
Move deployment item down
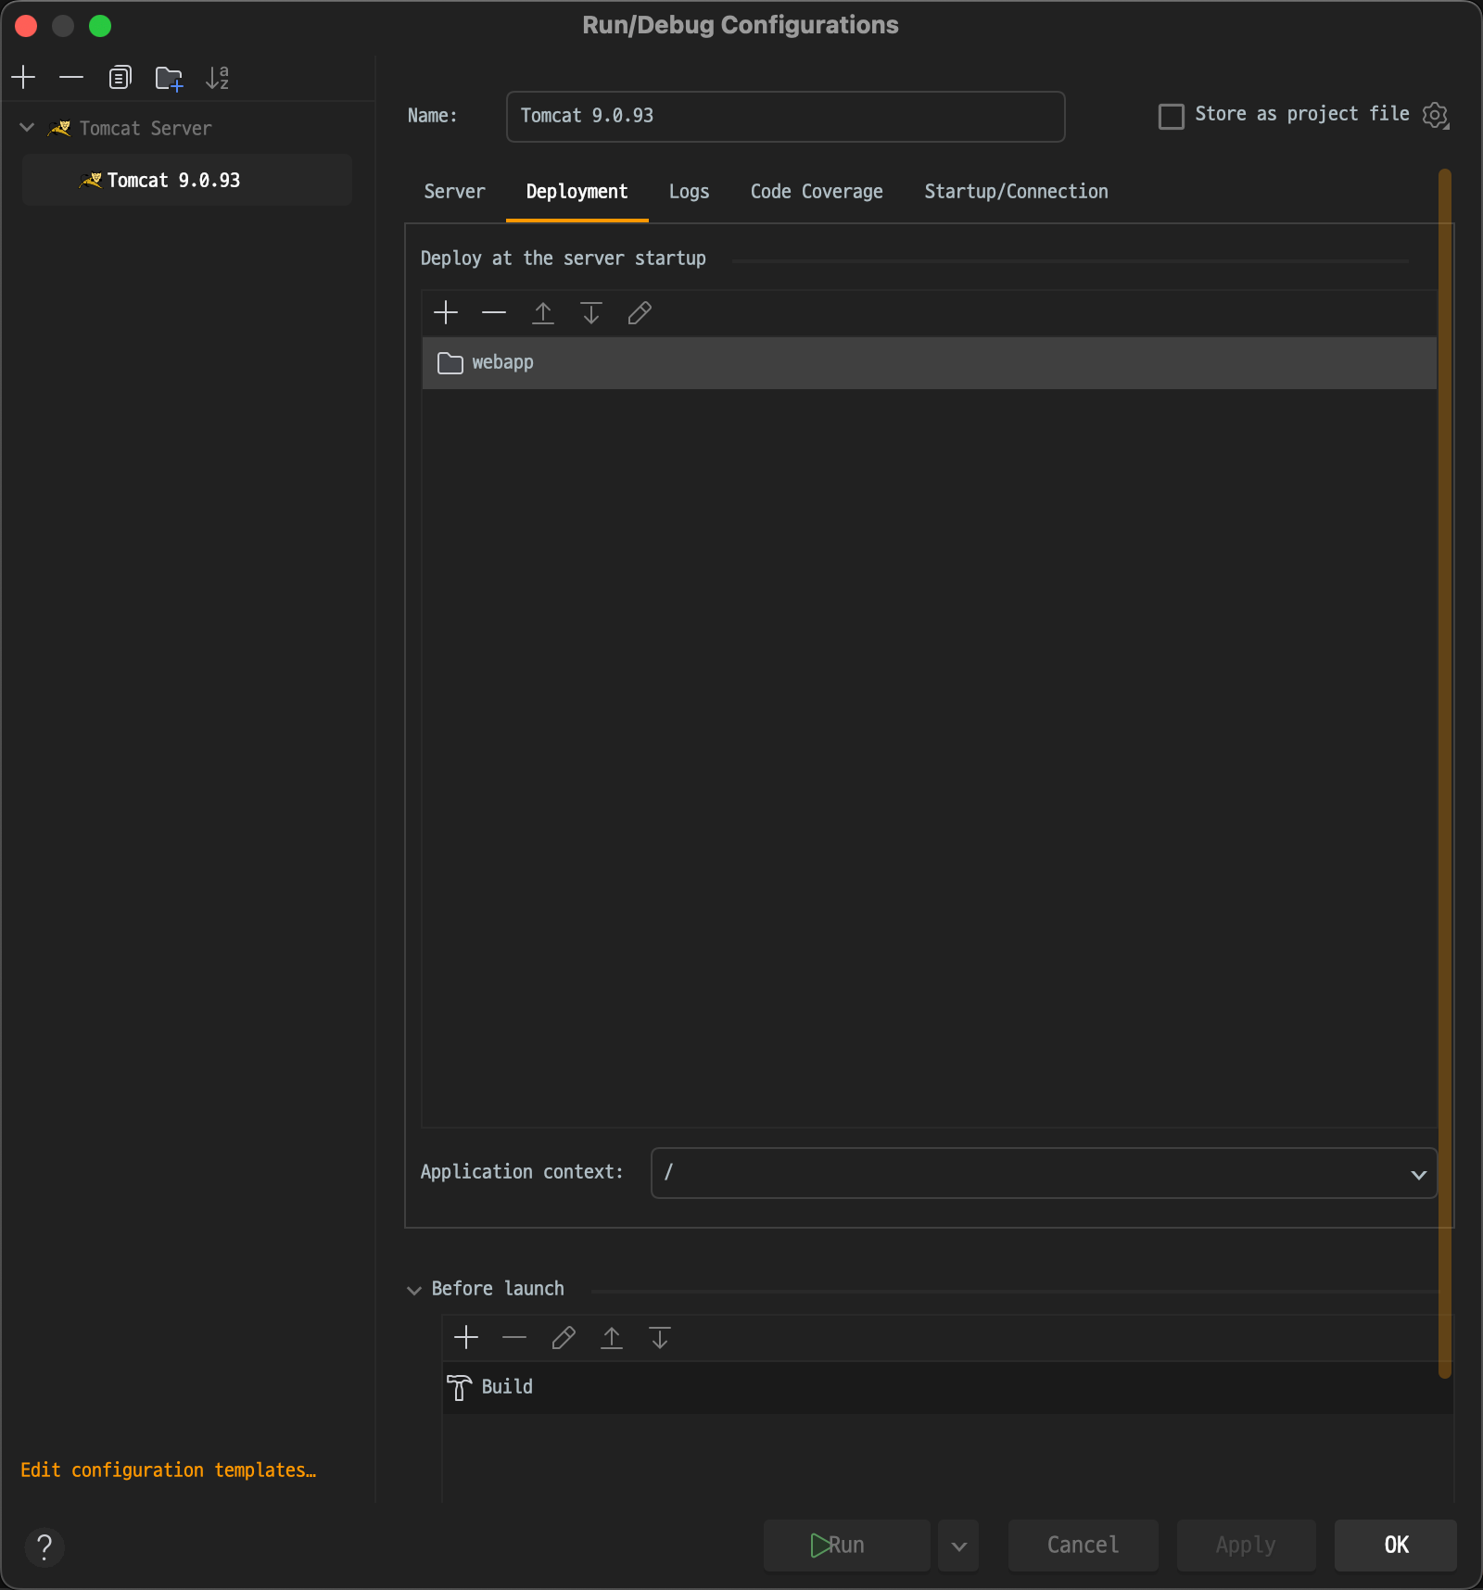pos(591,313)
